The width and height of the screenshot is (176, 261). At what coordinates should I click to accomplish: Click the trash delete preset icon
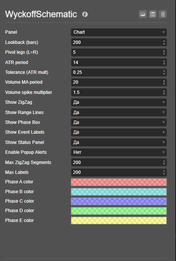coord(163,14)
